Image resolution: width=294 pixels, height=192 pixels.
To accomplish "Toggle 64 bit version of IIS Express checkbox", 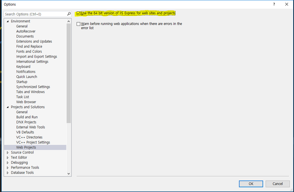I will pos(79,13).
